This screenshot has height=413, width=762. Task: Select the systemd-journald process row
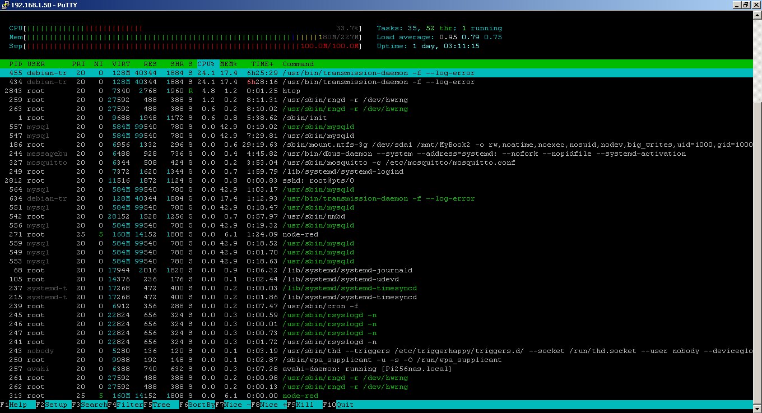pos(377,270)
